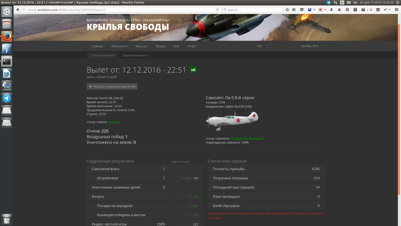Viewport: 401px width, 226px height.
Task: Open the Firefox hamburger menu
Action: tap(397, 10)
